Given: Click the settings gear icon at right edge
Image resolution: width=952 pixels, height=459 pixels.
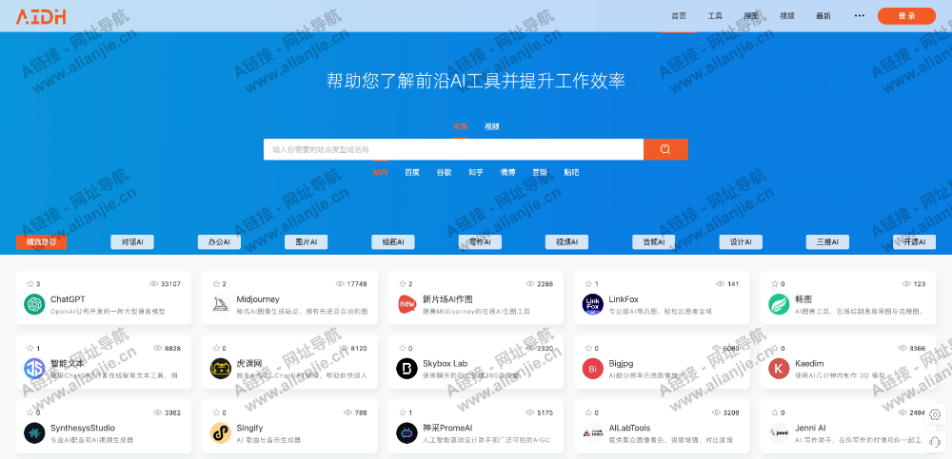Looking at the screenshot, I should pos(935,414).
